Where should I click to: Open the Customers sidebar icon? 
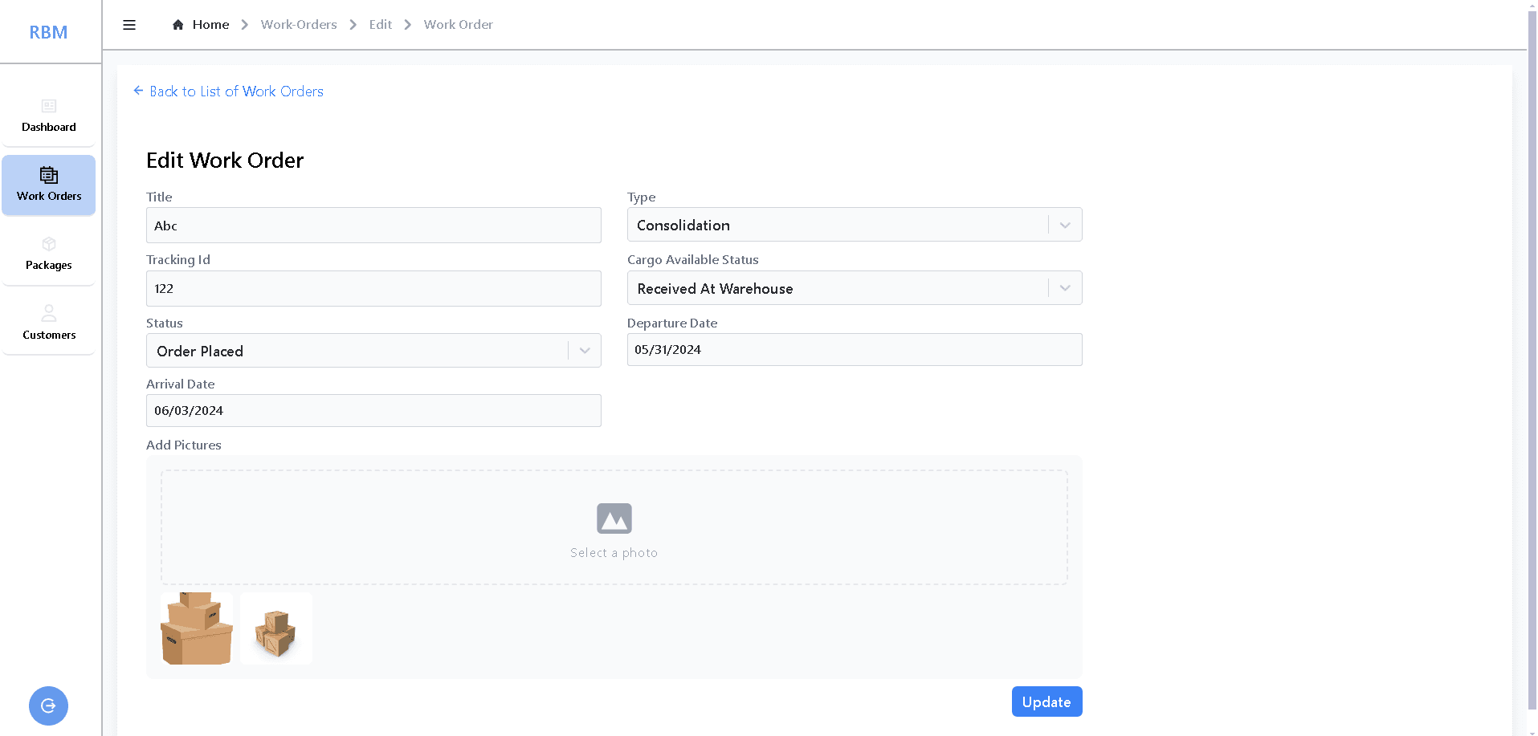point(49,313)
